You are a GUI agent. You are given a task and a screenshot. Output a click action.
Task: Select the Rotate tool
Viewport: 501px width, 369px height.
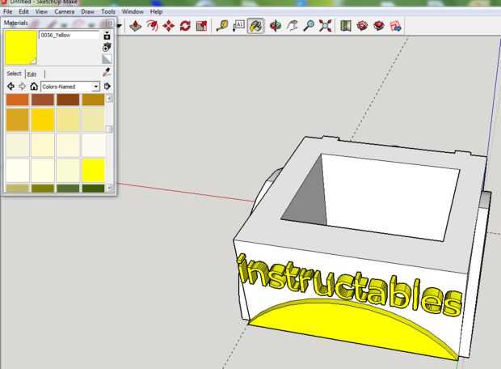click(185, 26)
